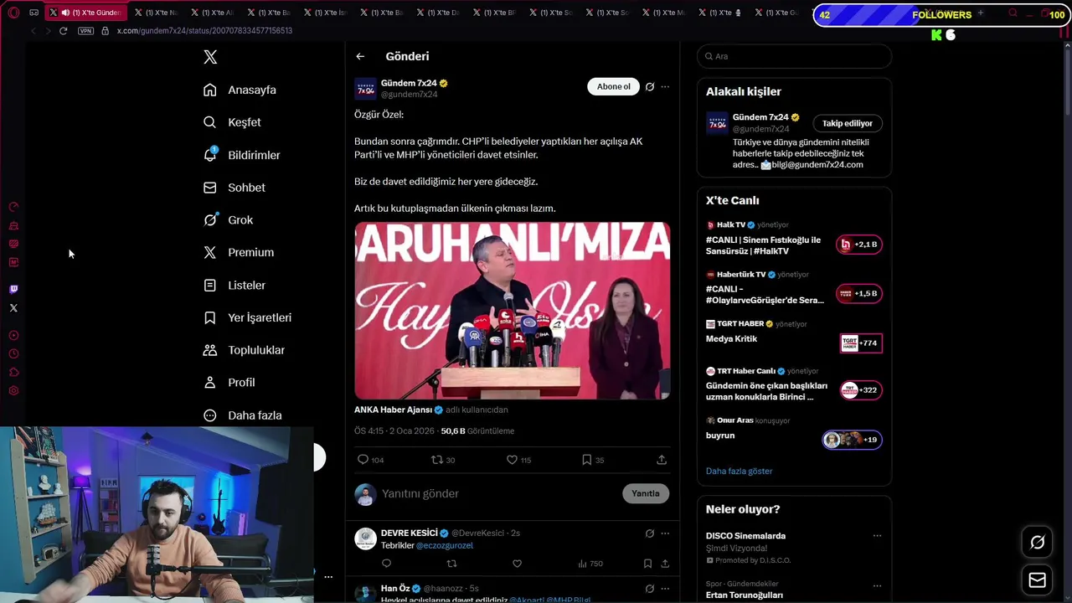Open more options on DEVRE KESİCİ's comment
This screenshot has height=603, width=1072.
pyautogui.click(x=665, y=533)
